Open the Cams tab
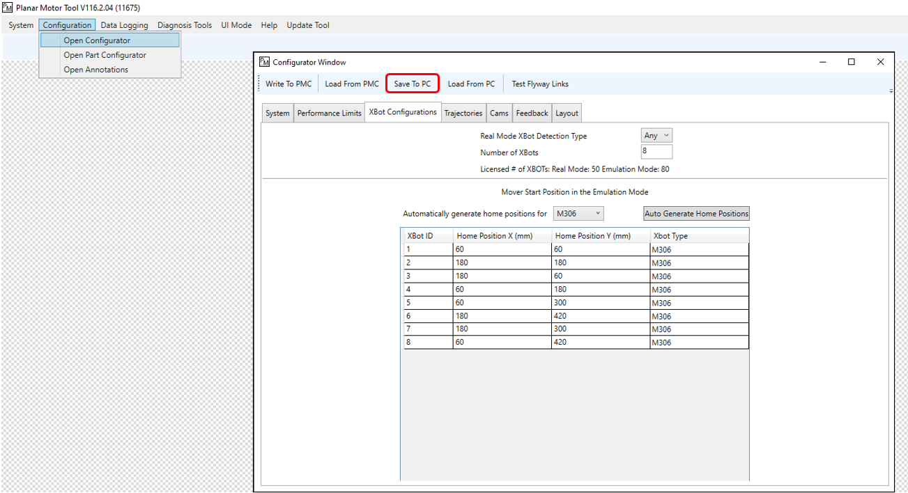Screen dimensions: 908x493 click(499, 114)
